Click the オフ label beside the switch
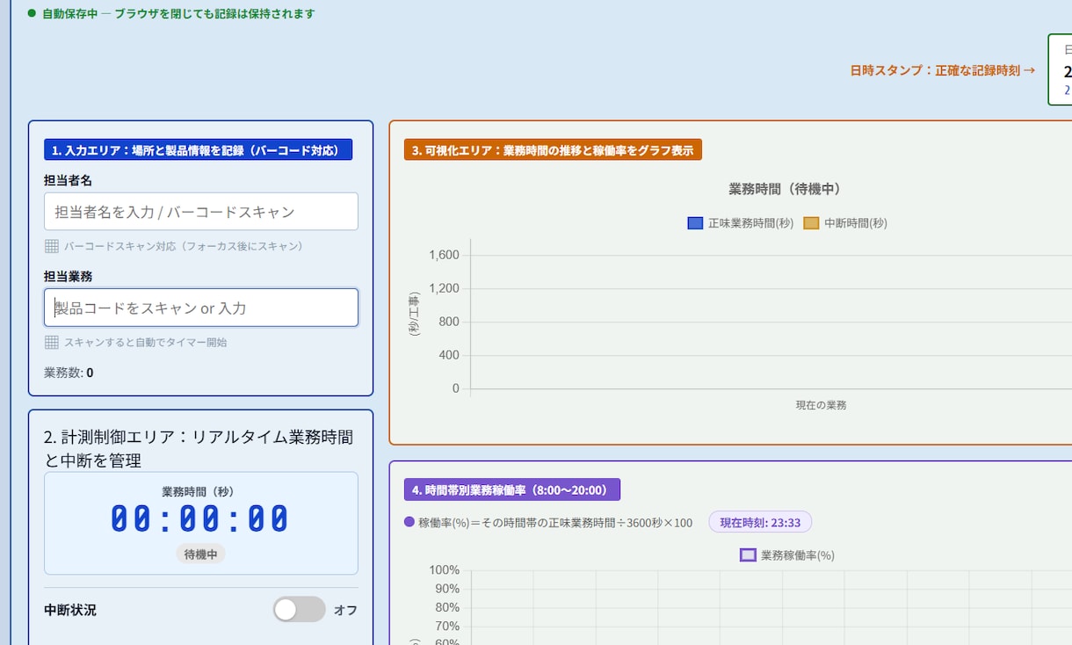 coord(345,610)
